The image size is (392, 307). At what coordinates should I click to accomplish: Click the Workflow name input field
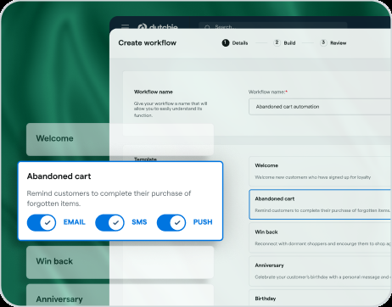pos(320,107)
